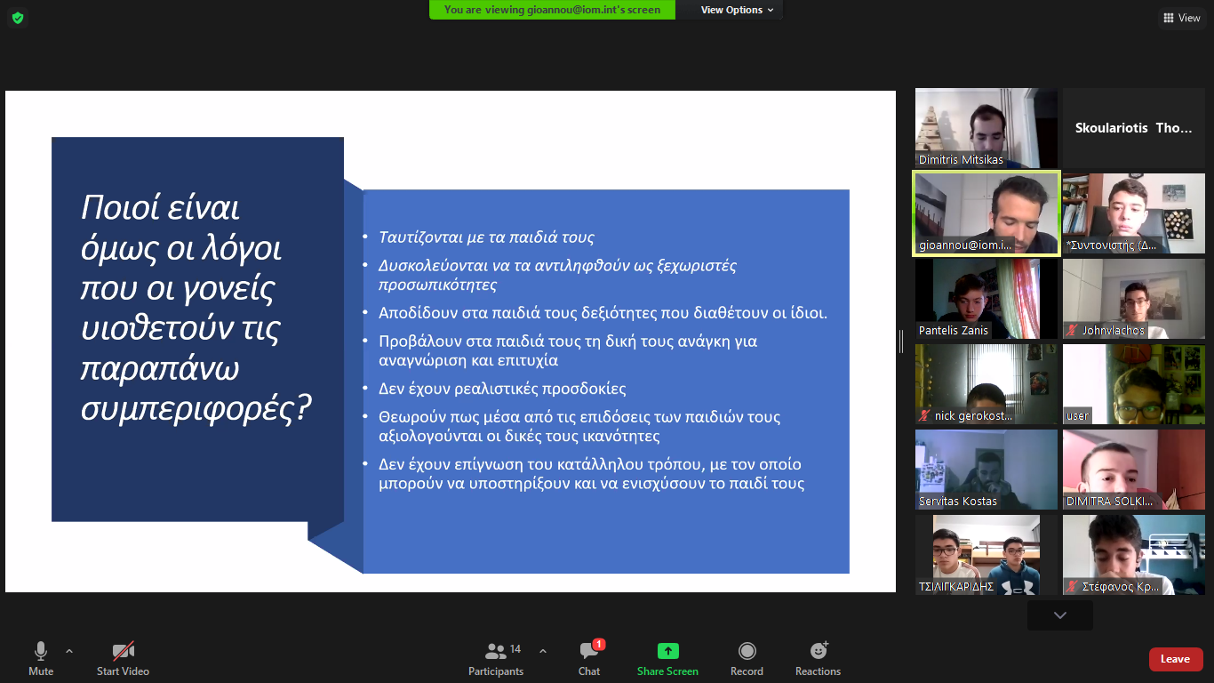Mute the microphone
Screen dimensions: 1214x683
pos(41,659)
